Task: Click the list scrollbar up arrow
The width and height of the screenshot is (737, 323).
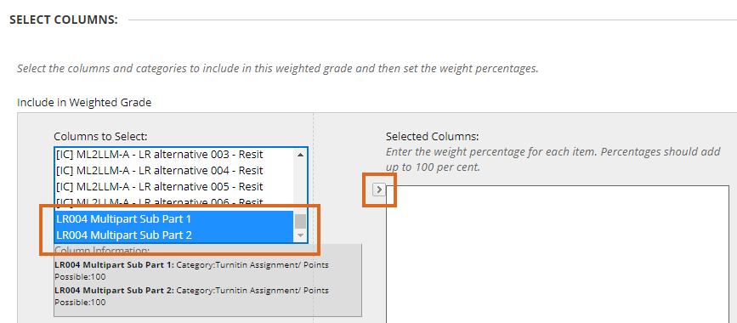Action: click(300, 154)
